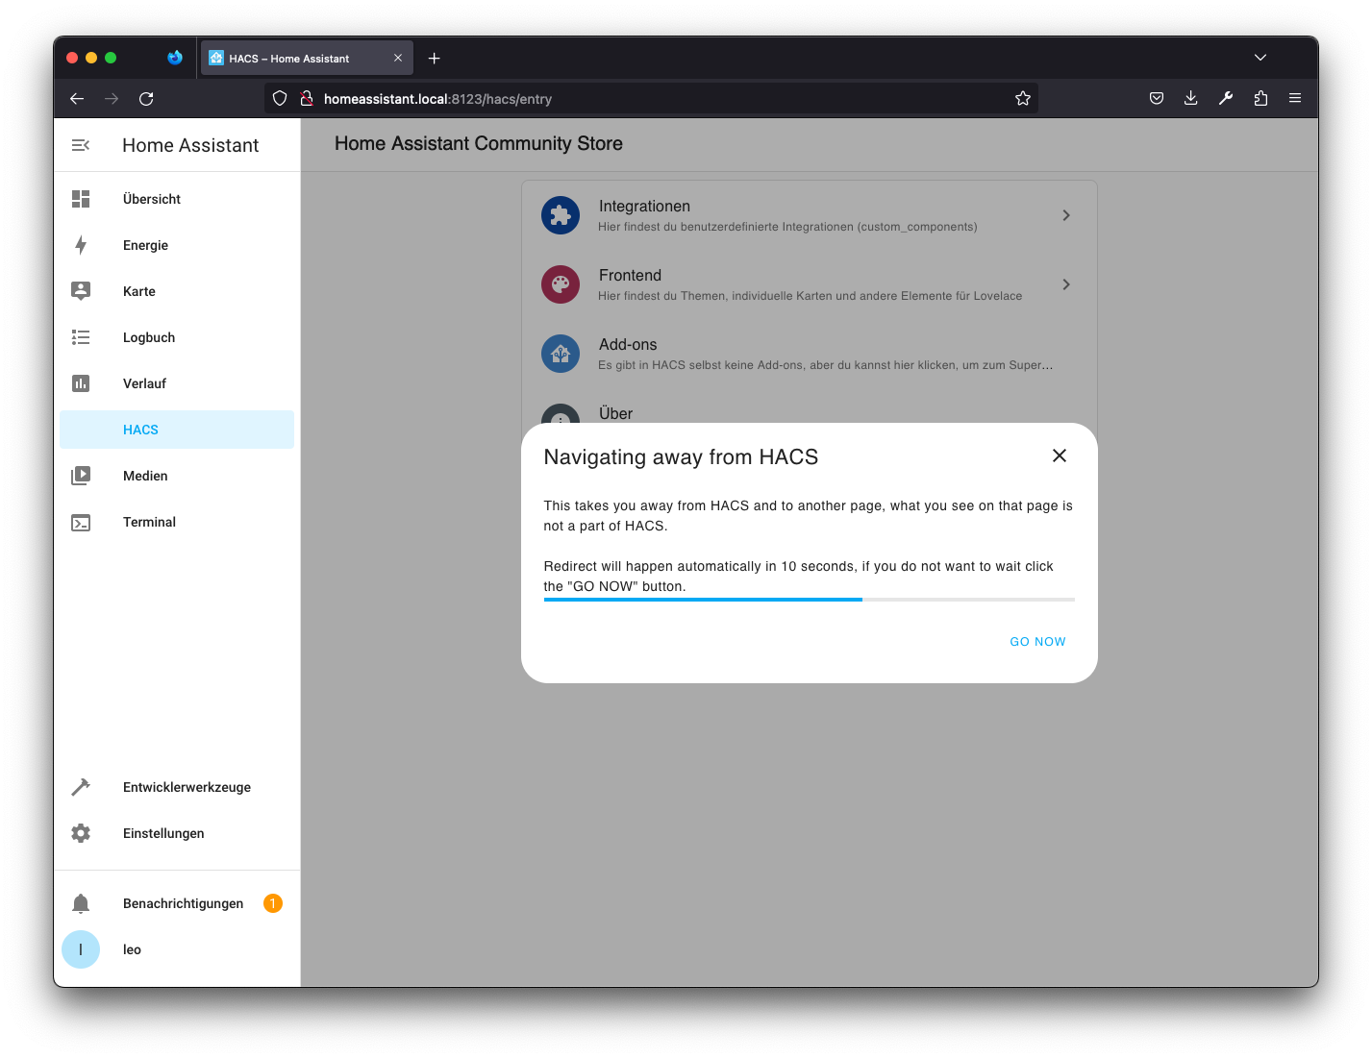The width and height of the screenshot is (1372, 1058).
Task: Select Energie in the sidebar
Action: (145, 245)
